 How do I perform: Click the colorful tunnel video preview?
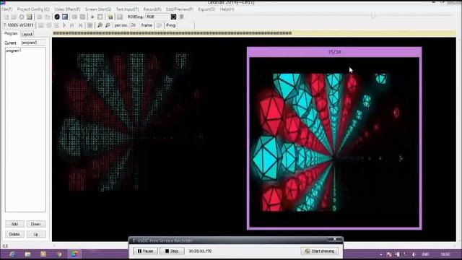[x=334, y=142]
